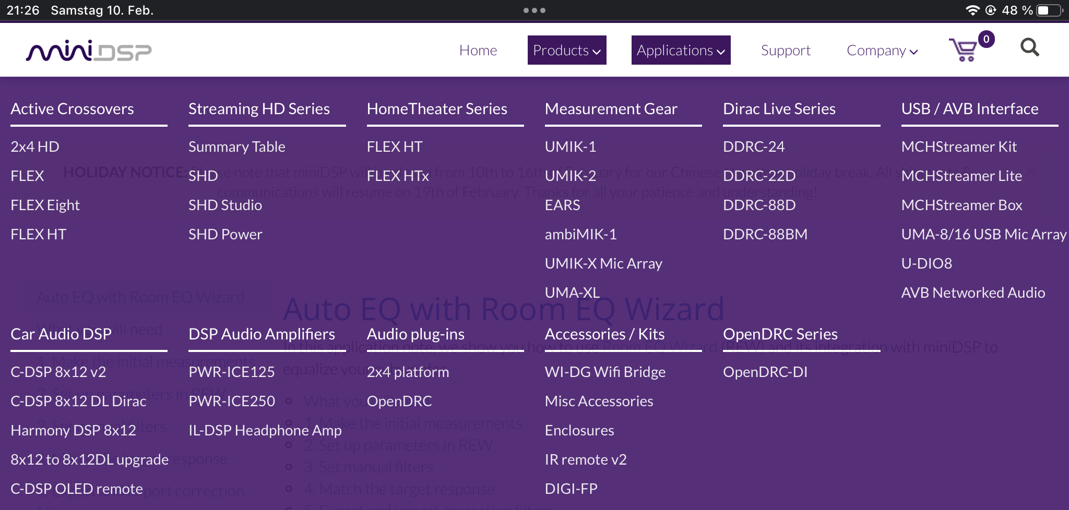Screen dimensions: 1069x510
Task: Open IL-DSP Headphone Amp link
Action: point(265,430)
